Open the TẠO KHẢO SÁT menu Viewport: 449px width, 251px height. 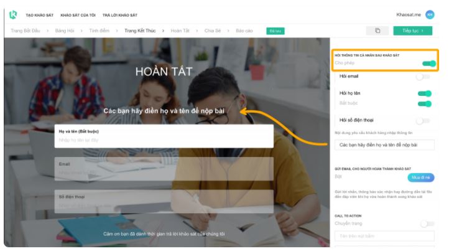click(40, 15)
